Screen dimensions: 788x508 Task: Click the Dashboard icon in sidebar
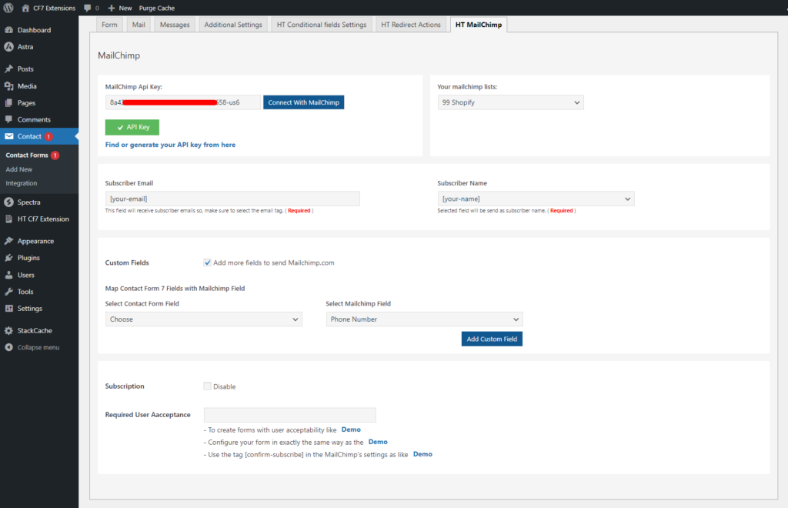8,30
